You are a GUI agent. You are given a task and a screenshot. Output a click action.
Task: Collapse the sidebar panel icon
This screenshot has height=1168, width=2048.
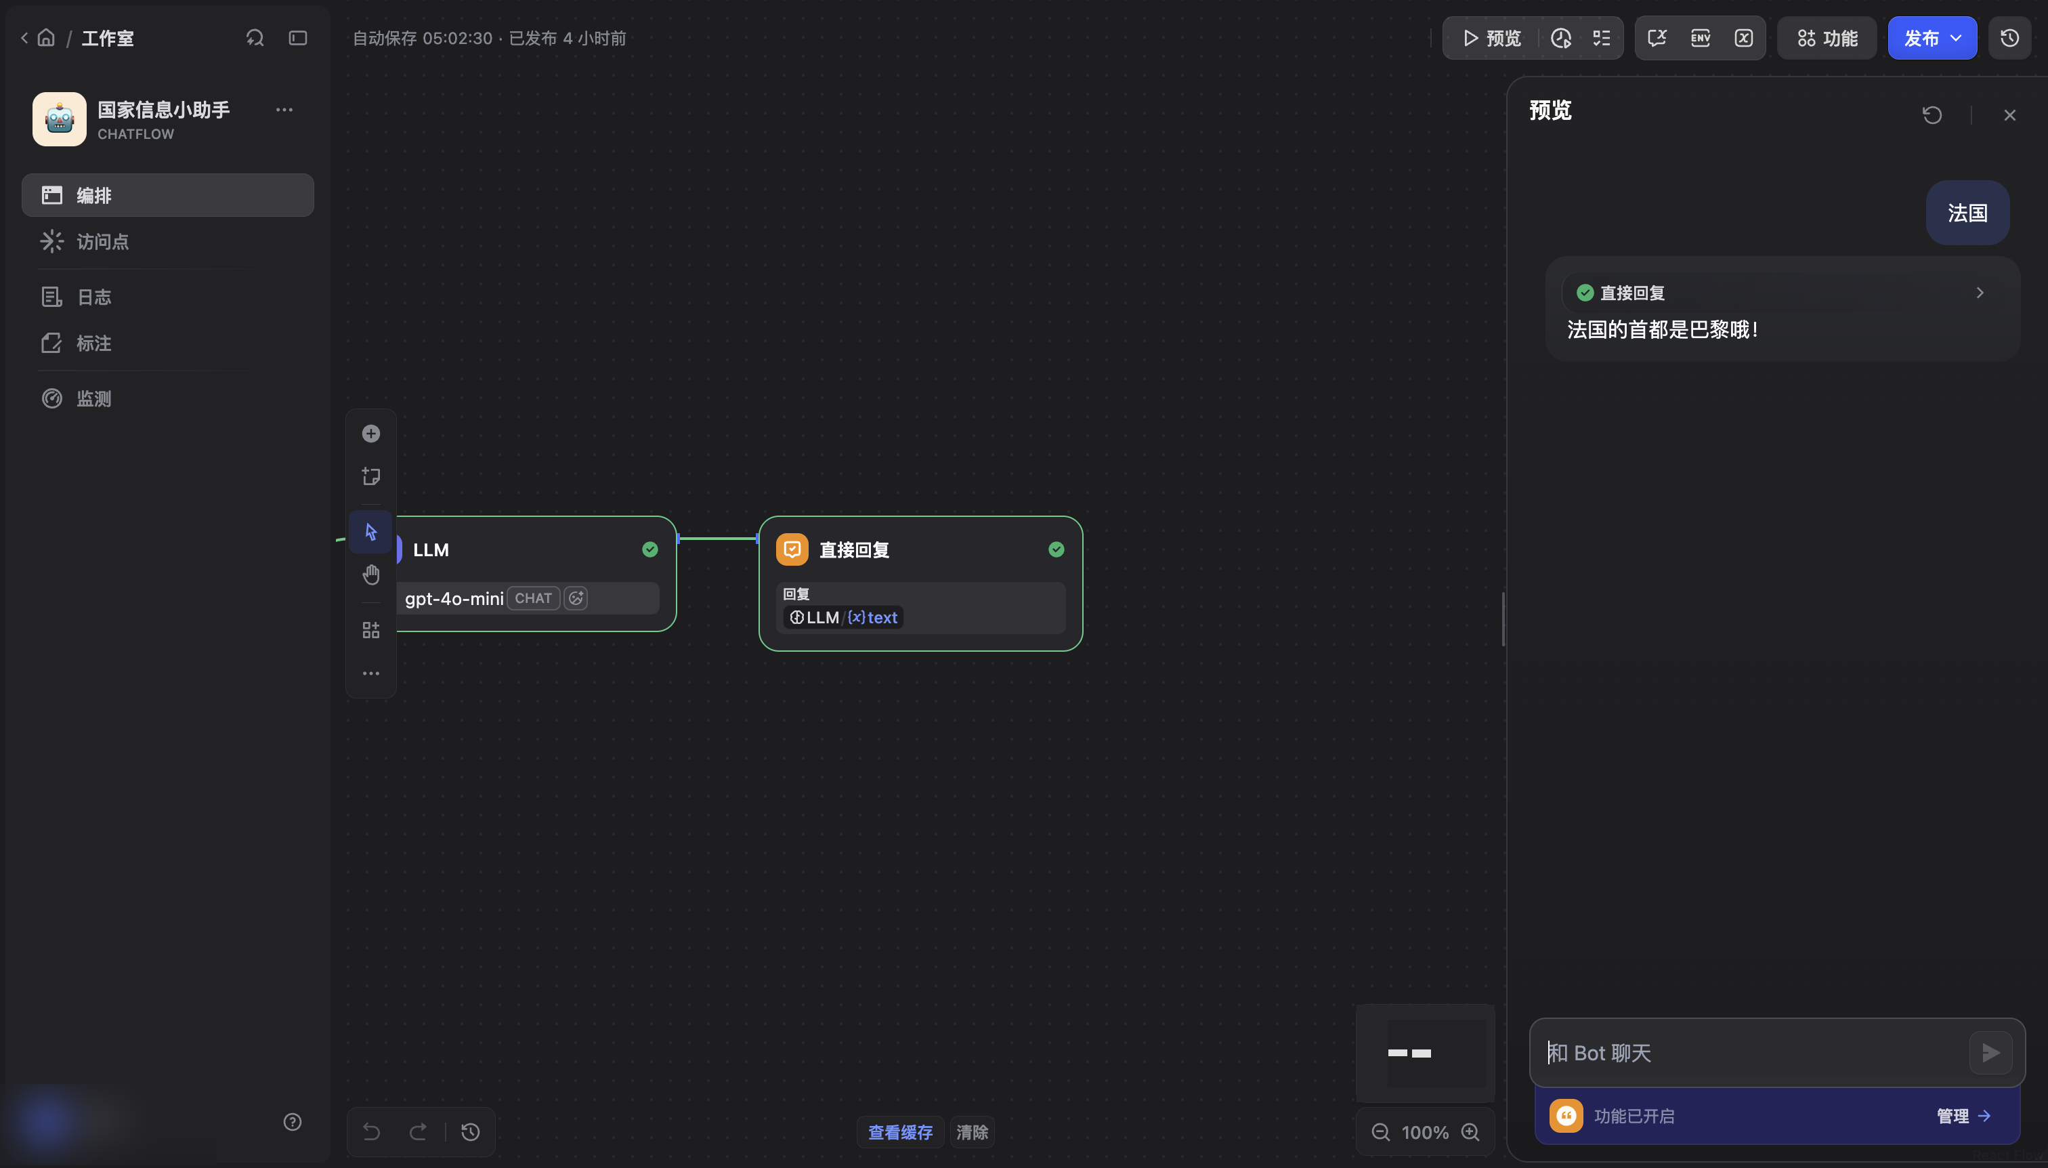[297, 38]
